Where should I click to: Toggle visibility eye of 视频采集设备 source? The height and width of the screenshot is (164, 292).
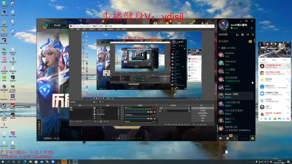point(119,114)
